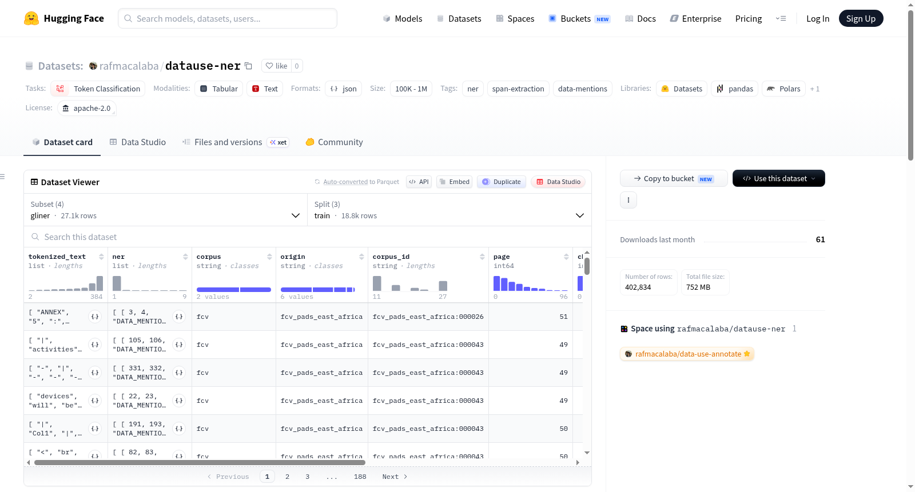Expand the tokenized_text JSON cell for "Col1" row
This screenshot has height=492, width=915.
click(95, 429)
